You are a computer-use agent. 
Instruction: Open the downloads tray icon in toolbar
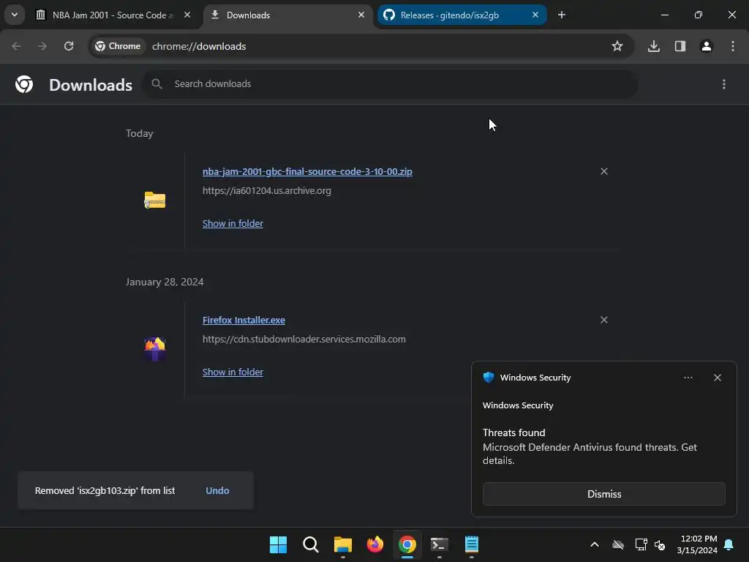654,46
